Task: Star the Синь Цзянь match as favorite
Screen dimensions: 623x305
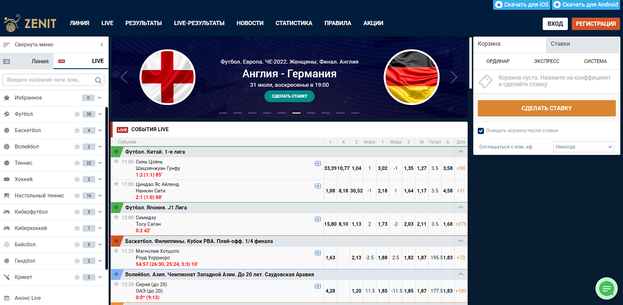Action: (117, 162)
